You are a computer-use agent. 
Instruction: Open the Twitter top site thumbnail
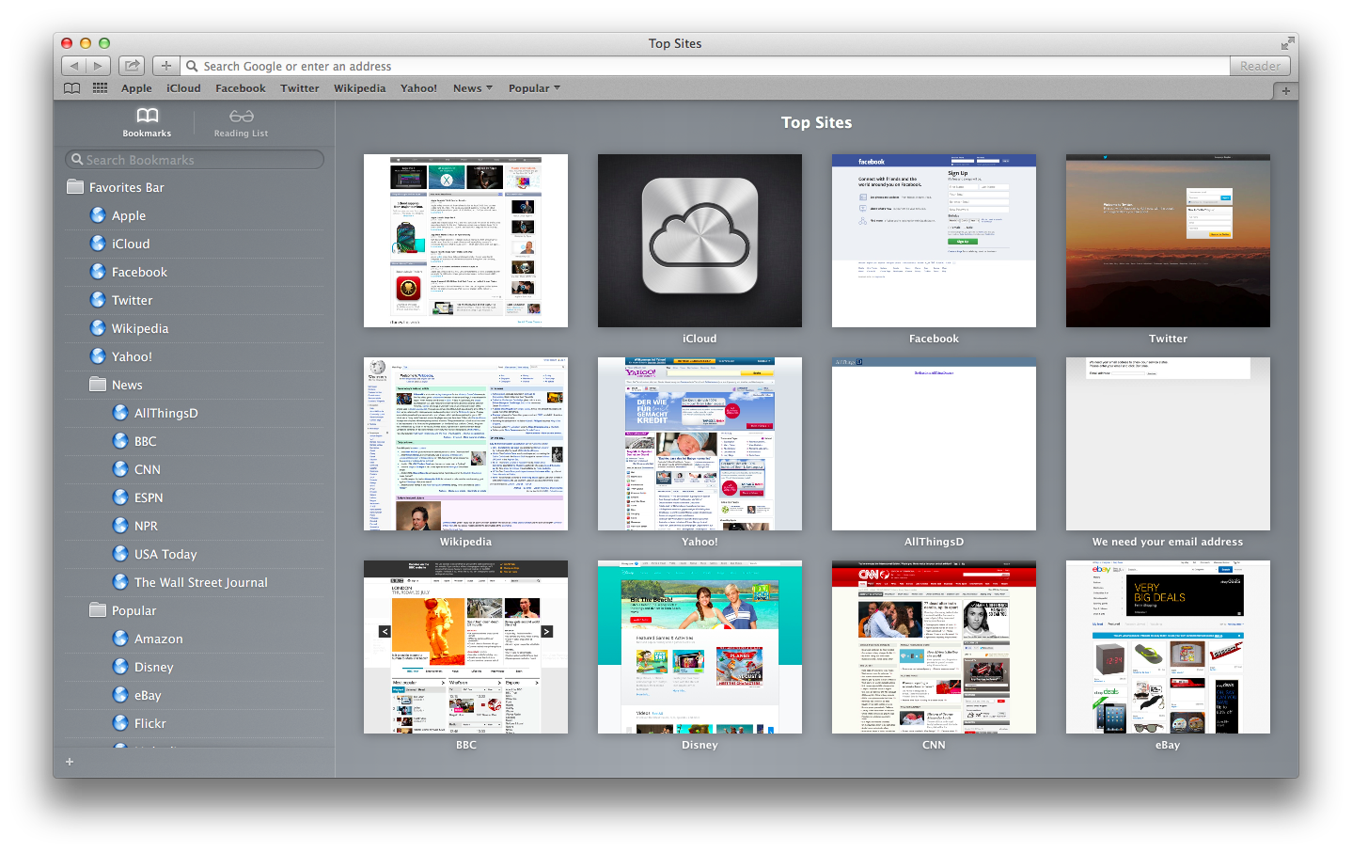click(x=1168, y=241)
